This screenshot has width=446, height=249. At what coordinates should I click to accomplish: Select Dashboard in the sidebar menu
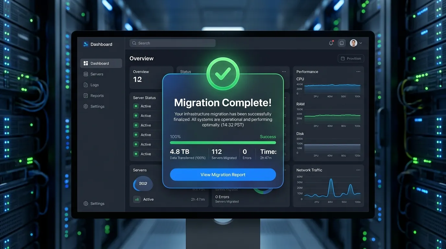[x=101, y=63]
